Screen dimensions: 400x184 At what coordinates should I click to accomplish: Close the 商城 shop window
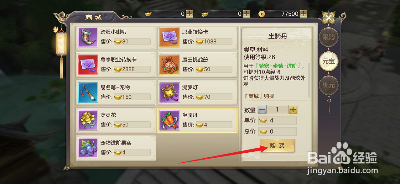pos(328,18)
